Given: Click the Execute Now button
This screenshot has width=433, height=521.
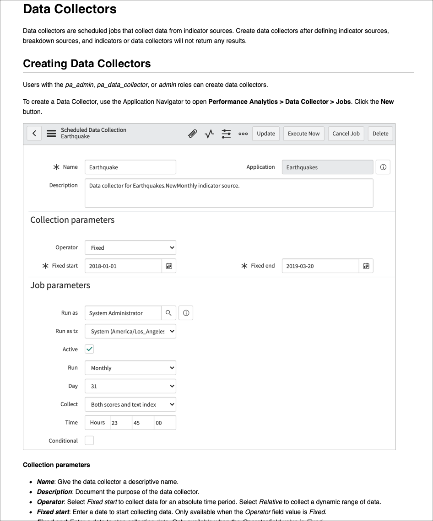Looking at the screenshot, I should point(303,134).
